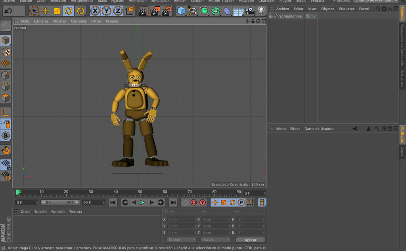Toggle Parameter P keyframing button
This screenshot has width=406, height=251.
241,203
